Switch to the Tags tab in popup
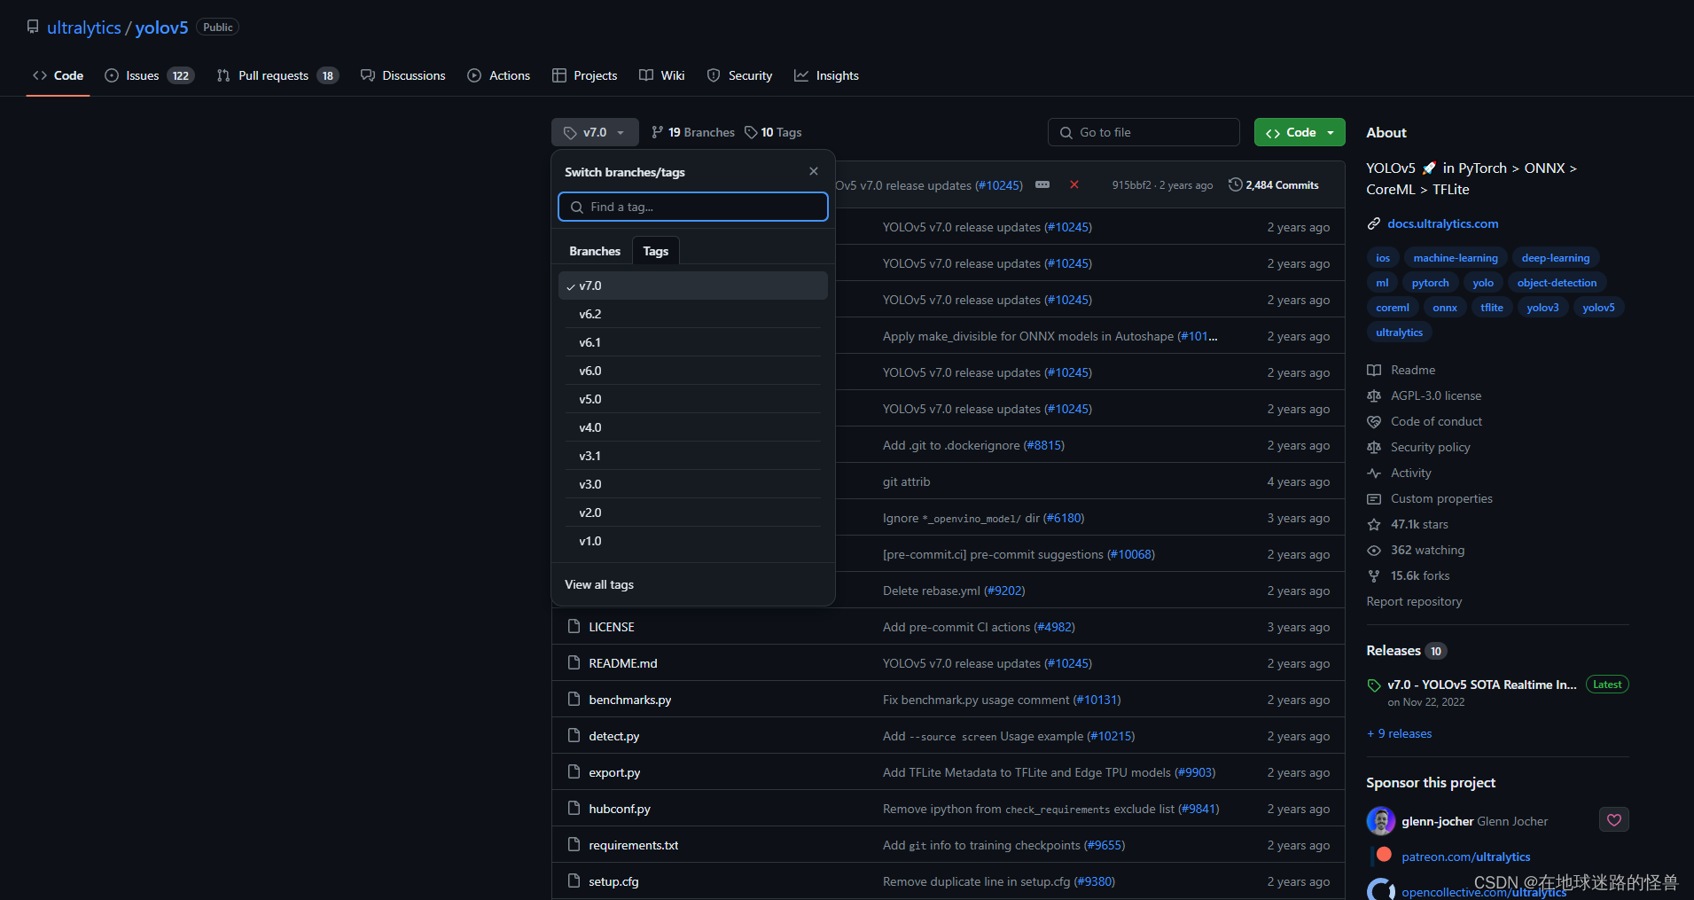 (655, 251)
